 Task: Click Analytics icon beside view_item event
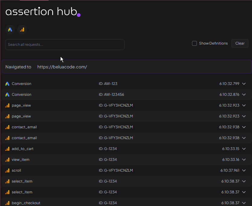(8, 160)
